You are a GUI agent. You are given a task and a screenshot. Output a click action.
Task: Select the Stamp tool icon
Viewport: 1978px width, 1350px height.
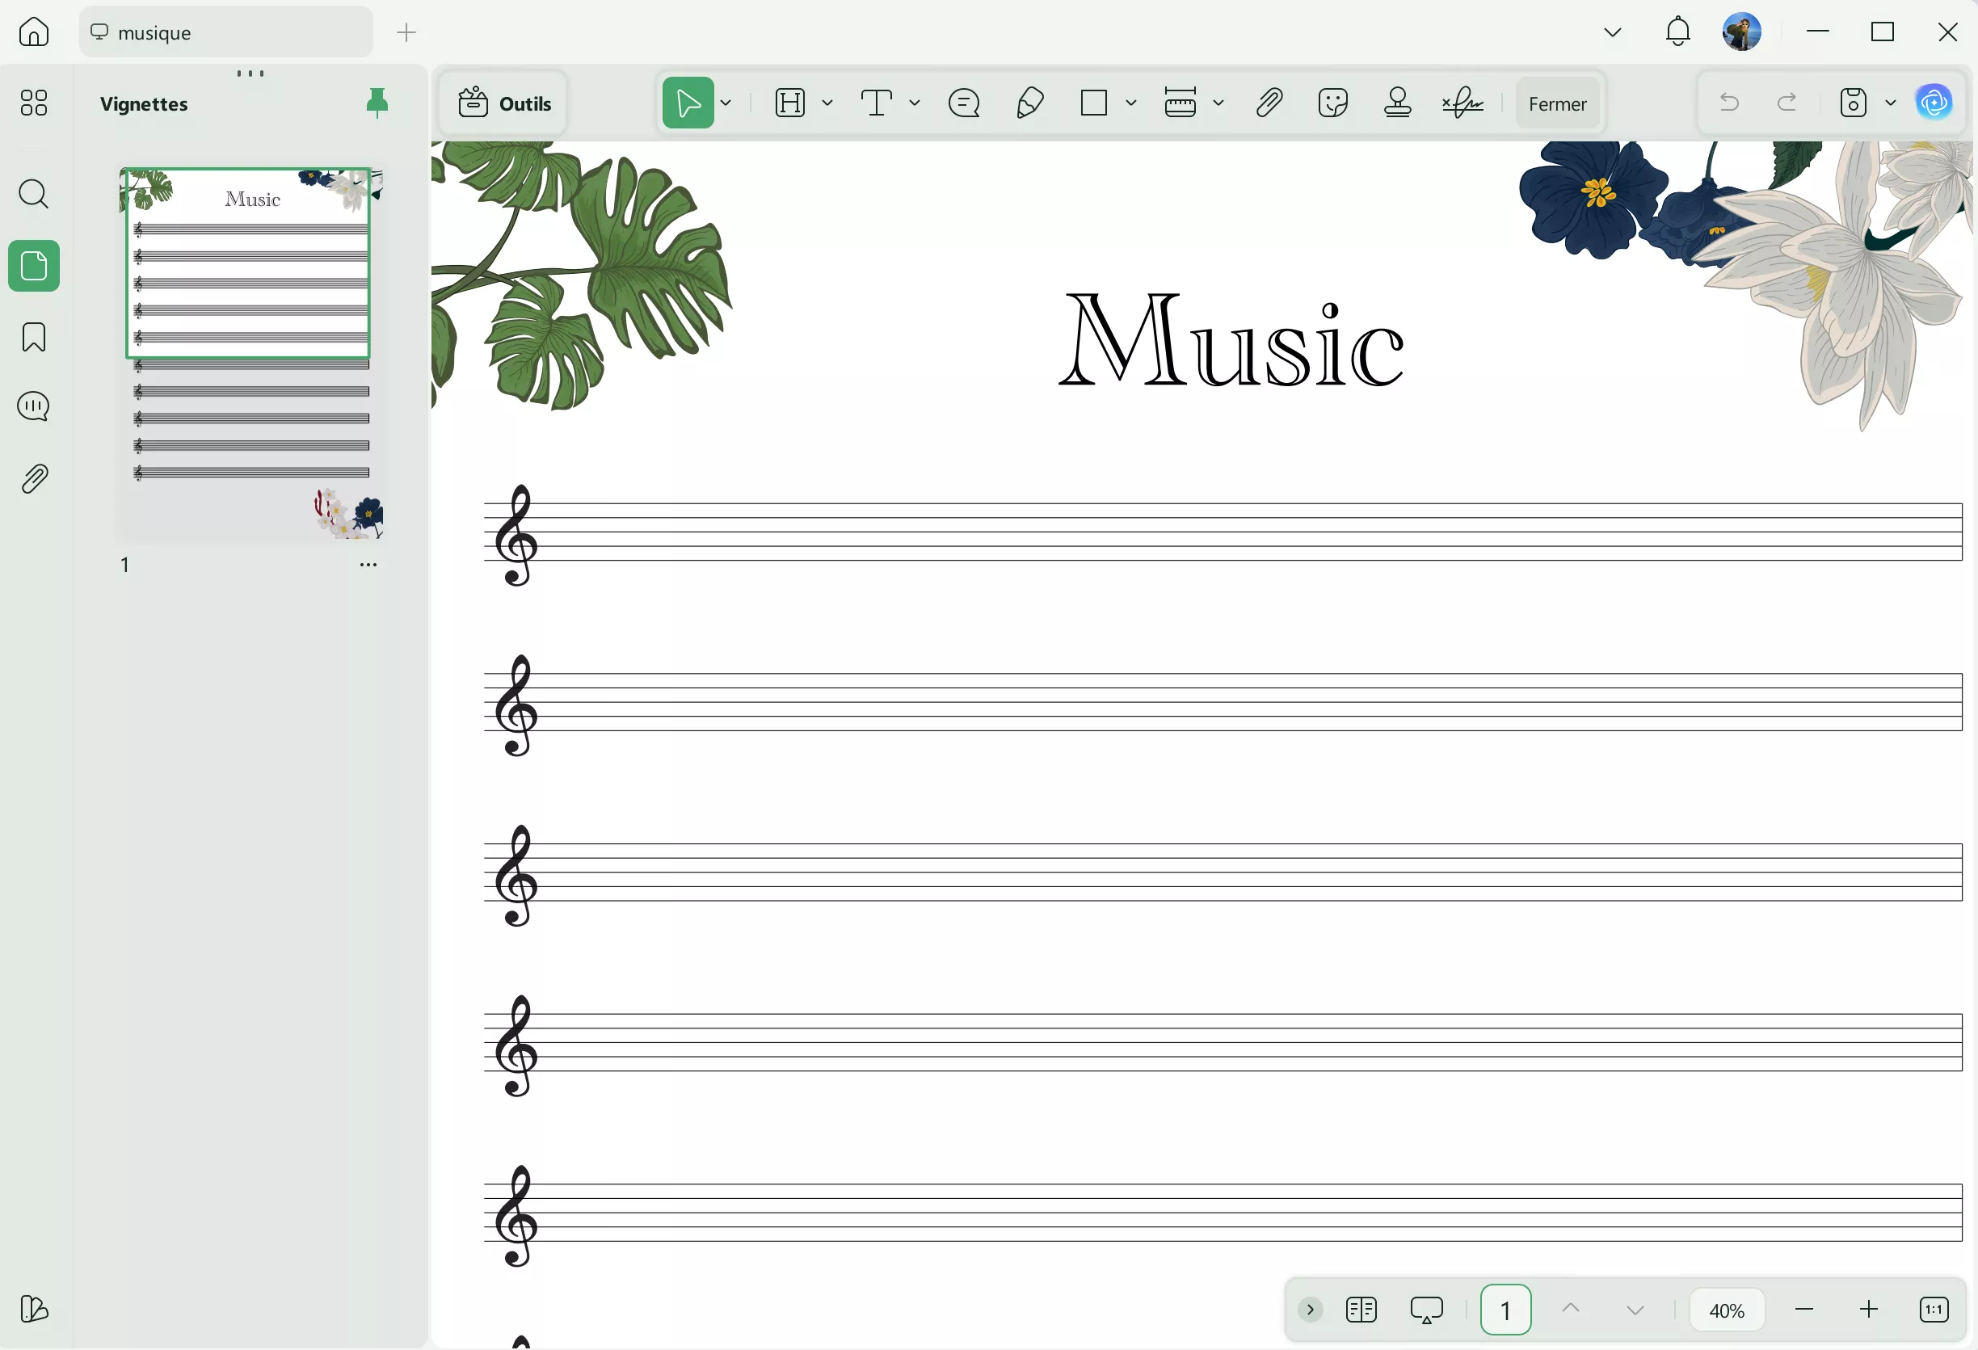point(1398,103)
